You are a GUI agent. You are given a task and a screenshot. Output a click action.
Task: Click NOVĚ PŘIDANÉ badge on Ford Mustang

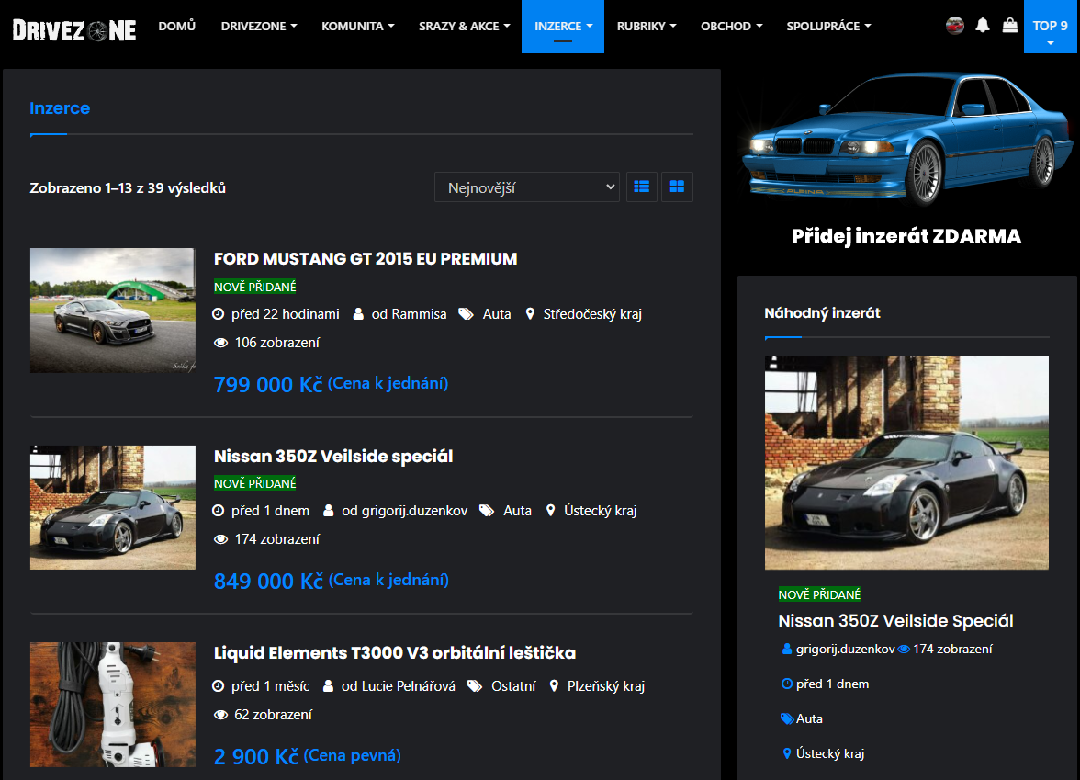(255, 287)
